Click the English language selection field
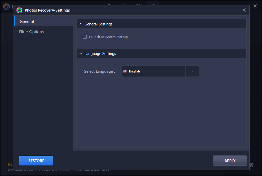The height and width of the screenshot is (176, 262). pos(154,71)
